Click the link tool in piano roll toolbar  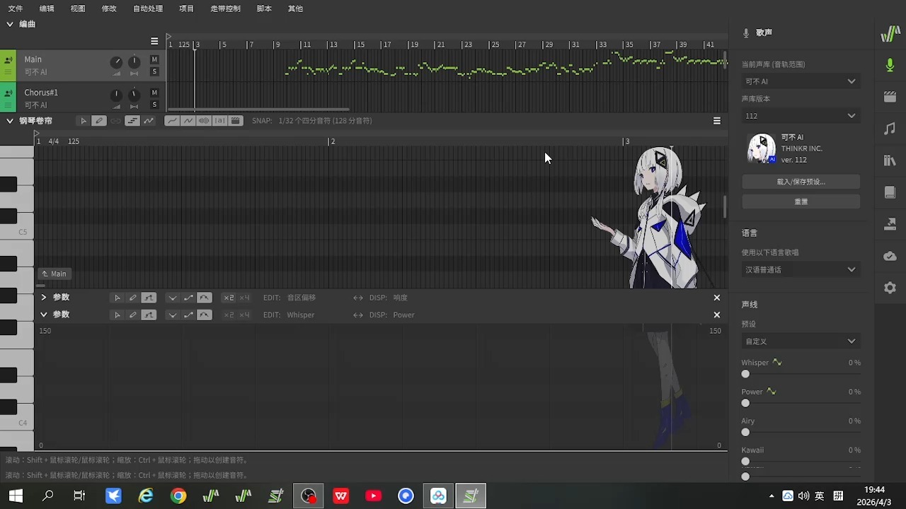[115, 121]
